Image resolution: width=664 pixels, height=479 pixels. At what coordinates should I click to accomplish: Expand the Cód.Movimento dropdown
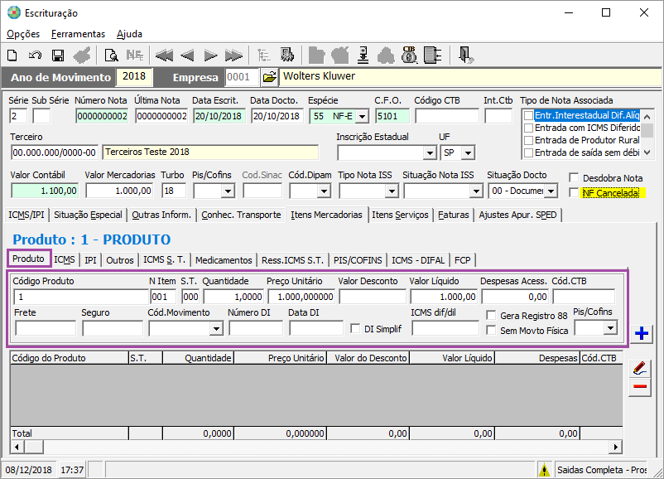216,328
